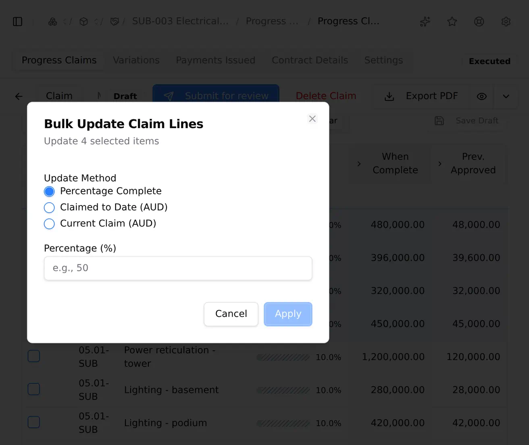Tick checkbox for Lighting - podium row

coord(34,422)
